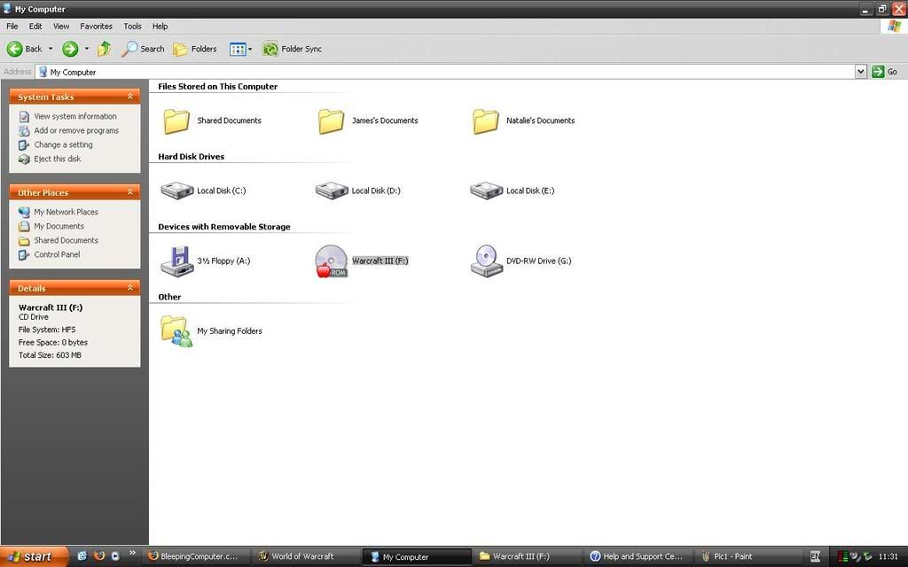Launch Folder Sync from toolbar

(x=292, y=50)
